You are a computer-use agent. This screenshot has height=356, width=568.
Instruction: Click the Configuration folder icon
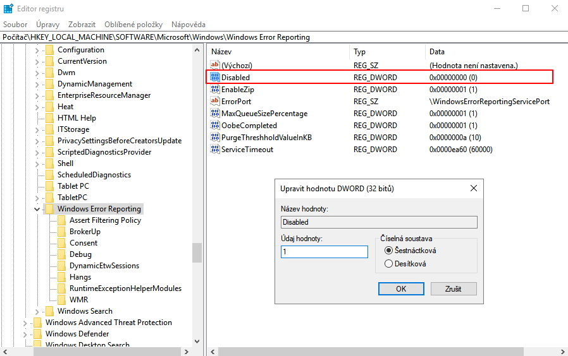coord(49,50)
